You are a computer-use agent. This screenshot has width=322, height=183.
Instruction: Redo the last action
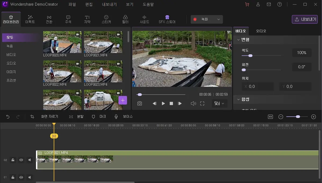pyautogui.click(x=18, y=117)
